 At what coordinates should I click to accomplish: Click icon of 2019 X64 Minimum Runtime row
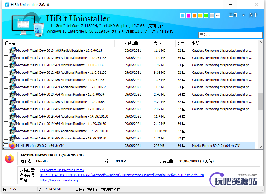[x=12, y=123]
